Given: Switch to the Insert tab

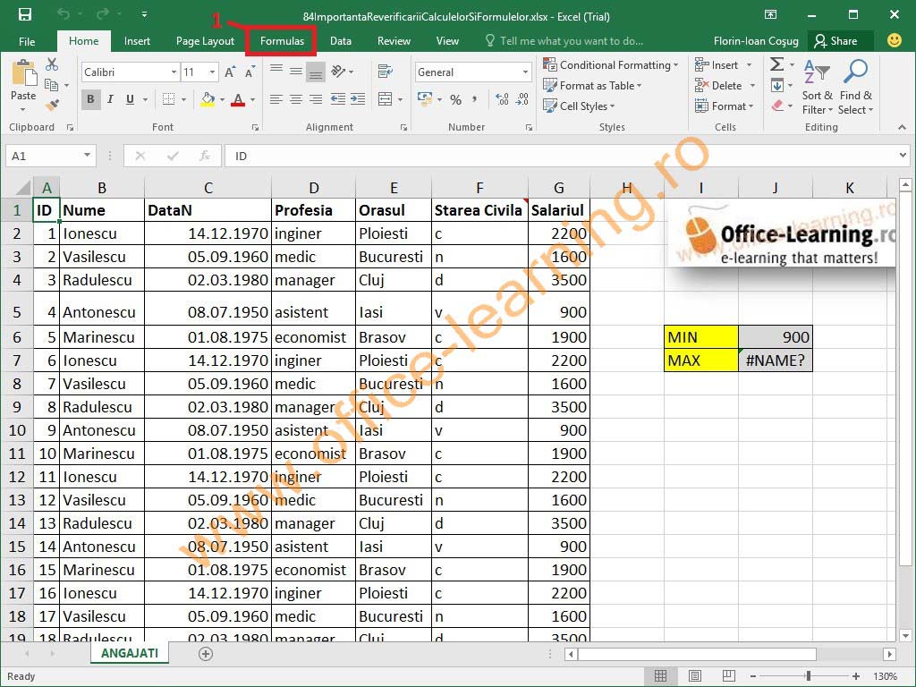Looking at the screenshot, I should [x=137, y=41].
